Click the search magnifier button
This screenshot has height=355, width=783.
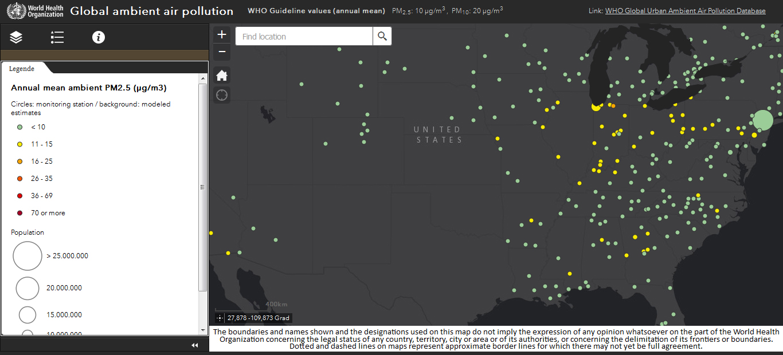tap(382, 36)
